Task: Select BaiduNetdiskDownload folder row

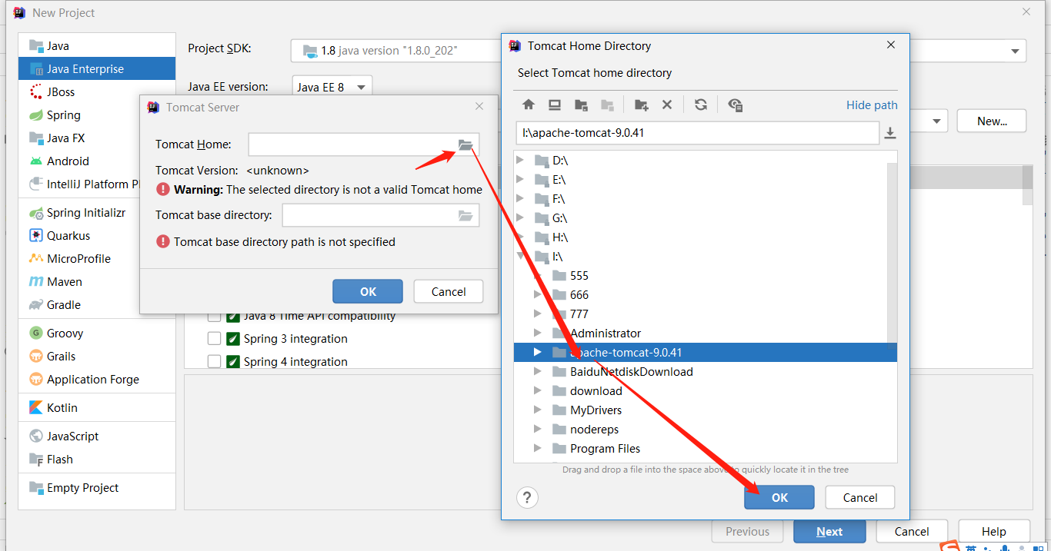Action: 706,372
